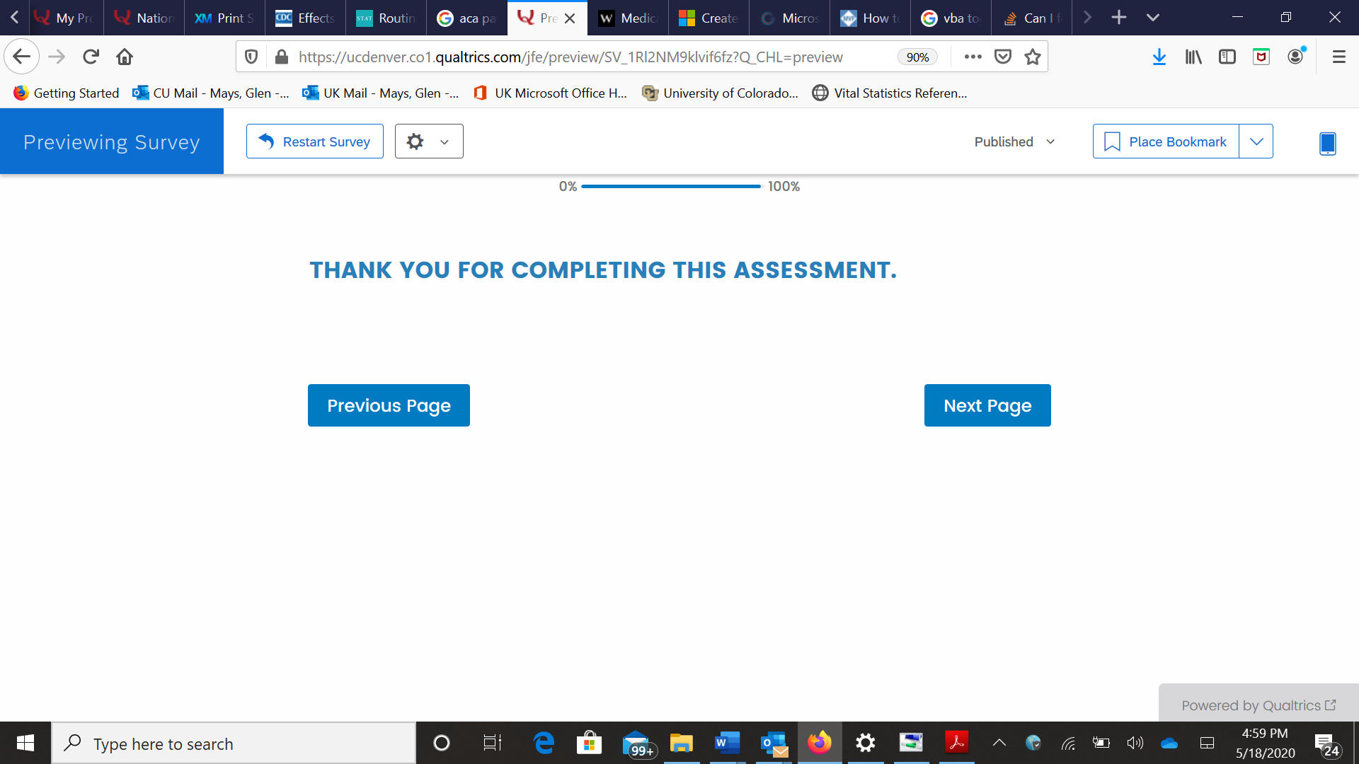Open the survey settings gear dropdown
Screen dimensions: 1359x764
pos(428,141)
